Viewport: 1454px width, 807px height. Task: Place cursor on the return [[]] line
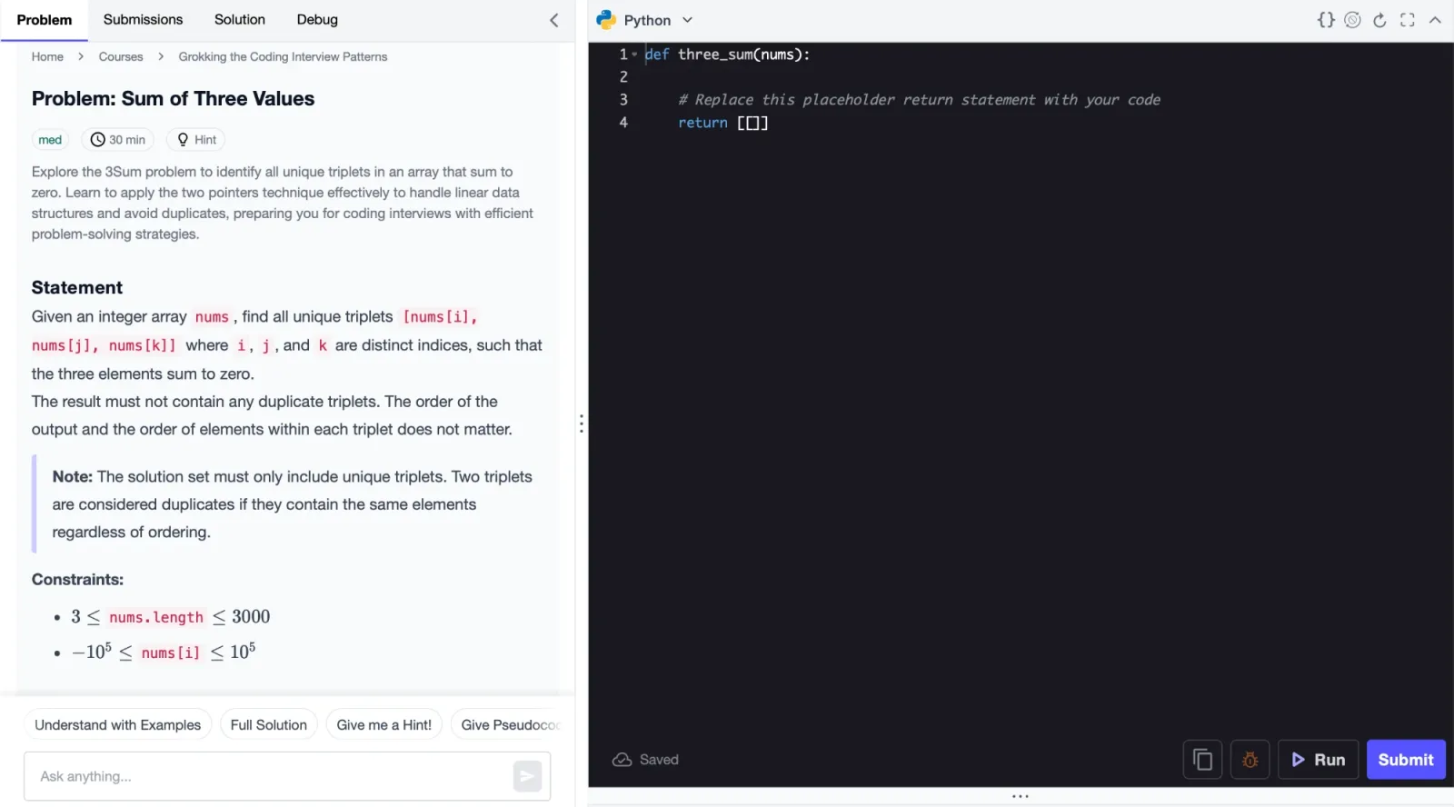point(723,123)
